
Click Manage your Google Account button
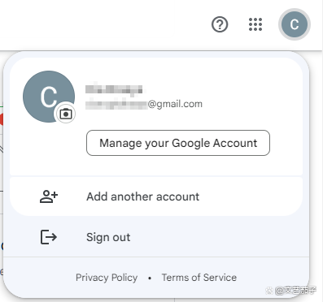(x=178, y=143)
